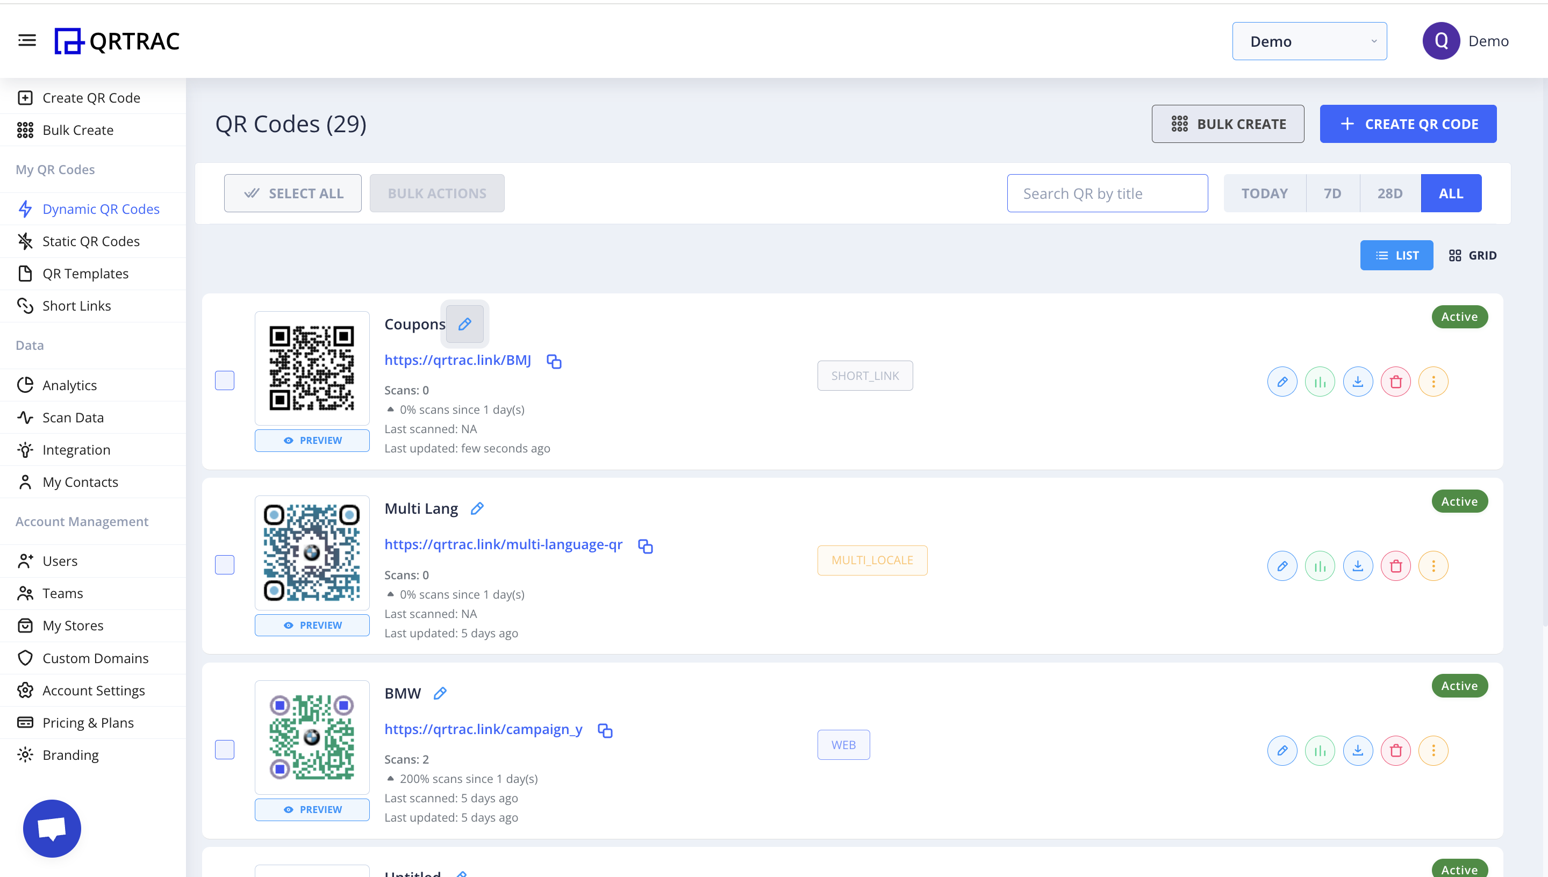This screenshot has height=877, width=1548.
Task: Select the Multi Lang checkbox
Action: [x=225, y=565]
